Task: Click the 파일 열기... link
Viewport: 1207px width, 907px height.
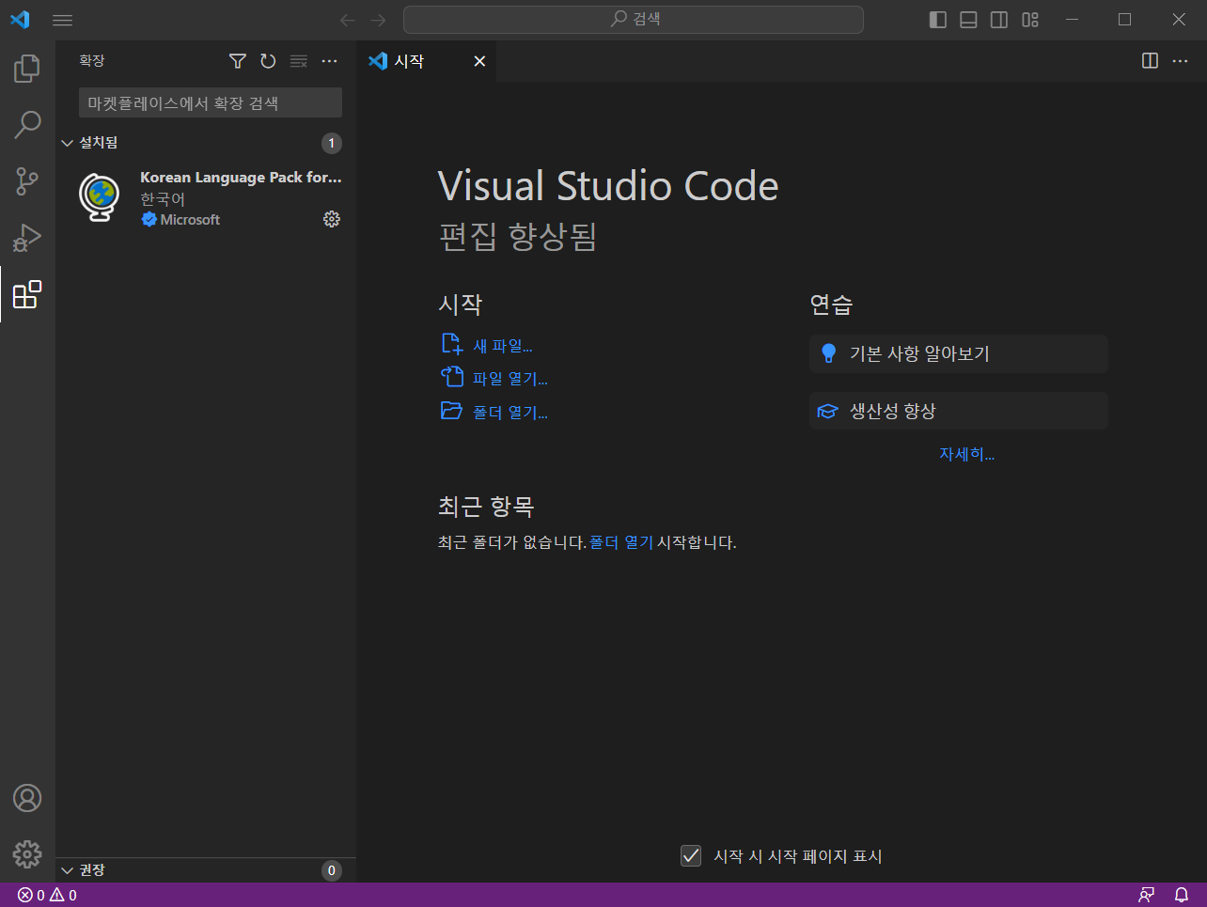Action: coord(509,379)
